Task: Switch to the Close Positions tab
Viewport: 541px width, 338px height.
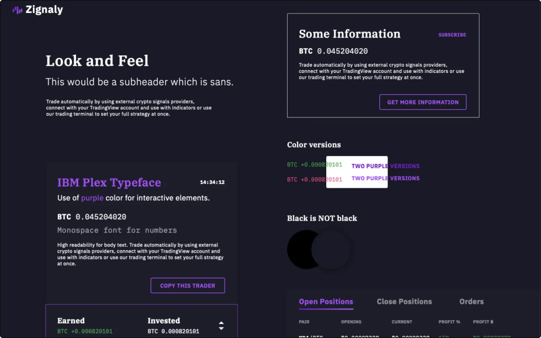Action: (x=404, y=301)
